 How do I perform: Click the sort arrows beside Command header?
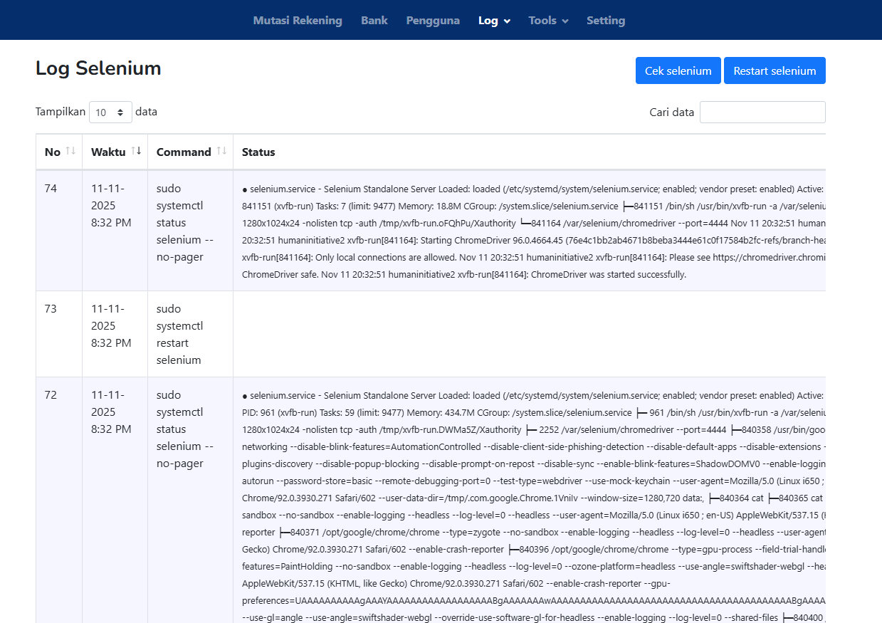[221, 151]
